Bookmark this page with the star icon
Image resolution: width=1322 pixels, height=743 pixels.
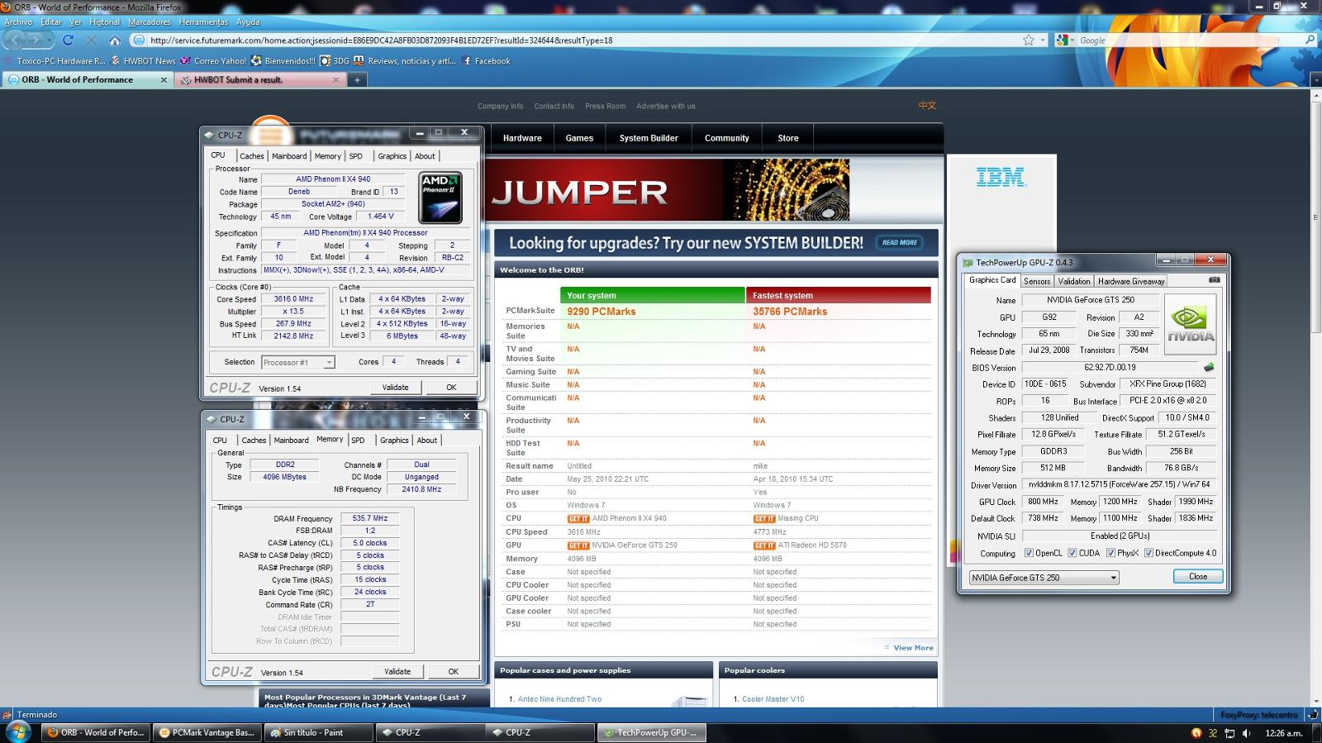pos(1029,40)
